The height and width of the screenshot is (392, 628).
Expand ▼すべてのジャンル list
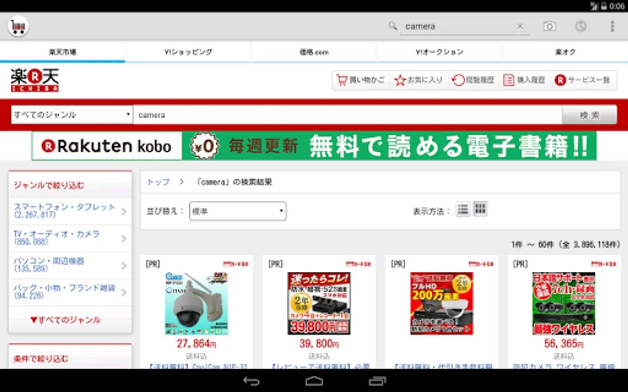tap(65, 320)
